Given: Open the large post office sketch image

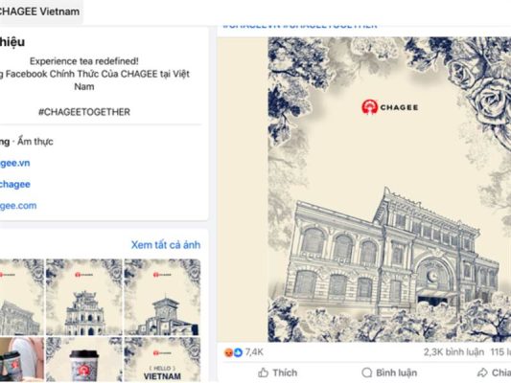Looking at the screenshot, I should (389, 190).
